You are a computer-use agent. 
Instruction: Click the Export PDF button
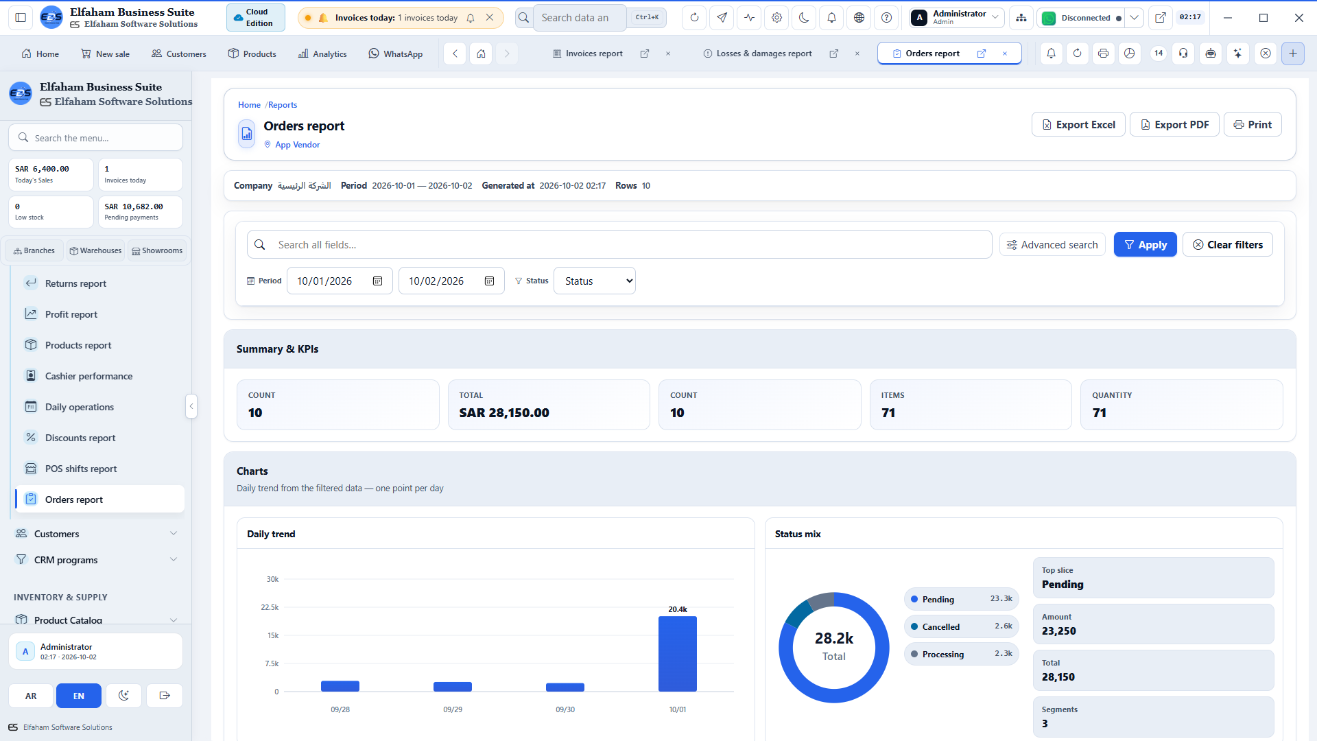click(x=1174, y=124)
